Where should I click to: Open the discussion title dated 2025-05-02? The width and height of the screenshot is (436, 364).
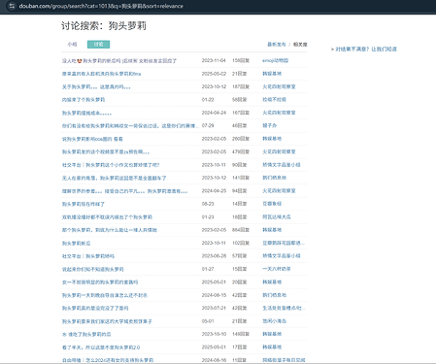pos(101,74)
